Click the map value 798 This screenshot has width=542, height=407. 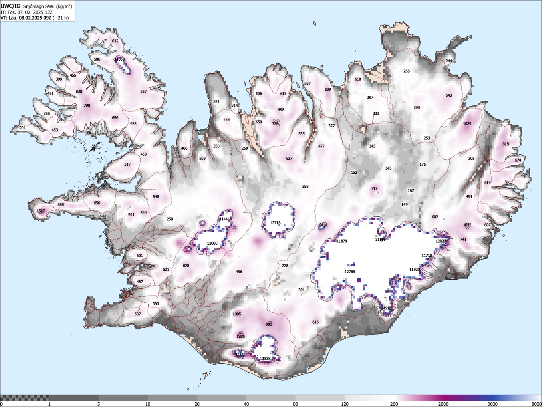click(87, 106)
